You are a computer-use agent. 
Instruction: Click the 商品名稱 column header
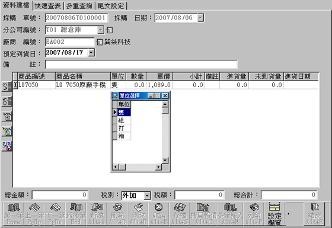coord(83,76)
